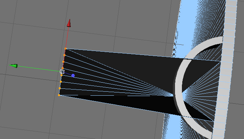Pick the second orange vertex from top
This screenshot has height=139, width=244.
tap(64, 55)
